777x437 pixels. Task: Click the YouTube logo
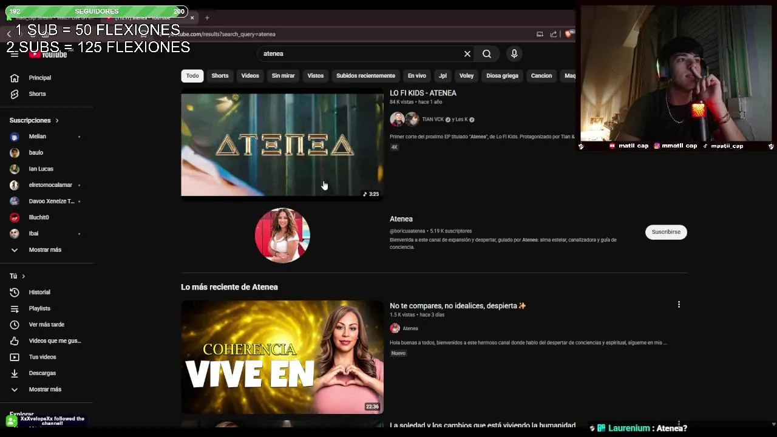[48, 54]
